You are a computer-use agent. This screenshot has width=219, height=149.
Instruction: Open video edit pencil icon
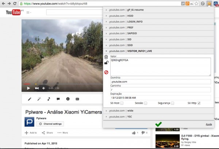pyautogui.click(x=30, y=99)
